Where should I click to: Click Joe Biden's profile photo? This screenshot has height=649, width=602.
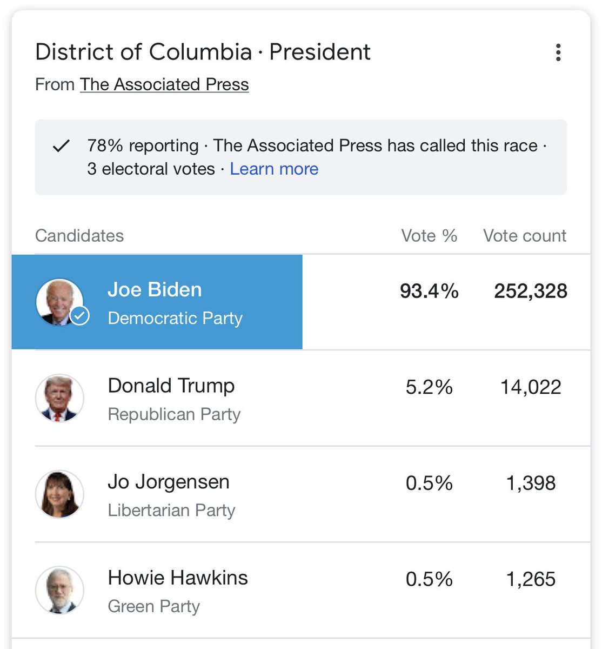59,302
